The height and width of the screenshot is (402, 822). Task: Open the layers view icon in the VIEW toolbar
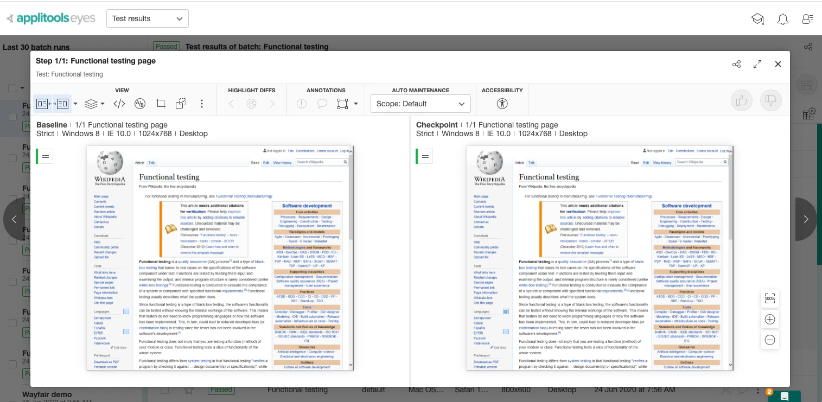91,103
